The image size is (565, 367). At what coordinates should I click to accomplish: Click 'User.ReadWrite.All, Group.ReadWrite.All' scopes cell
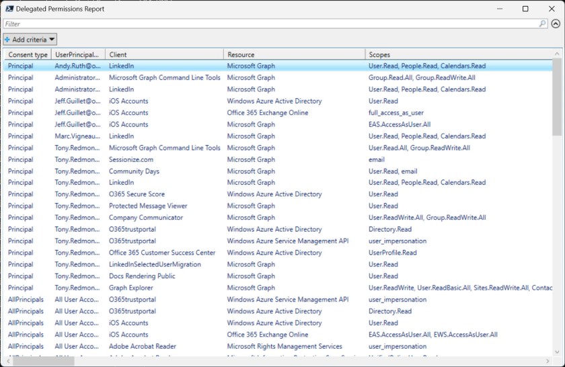tap(427, 218)
